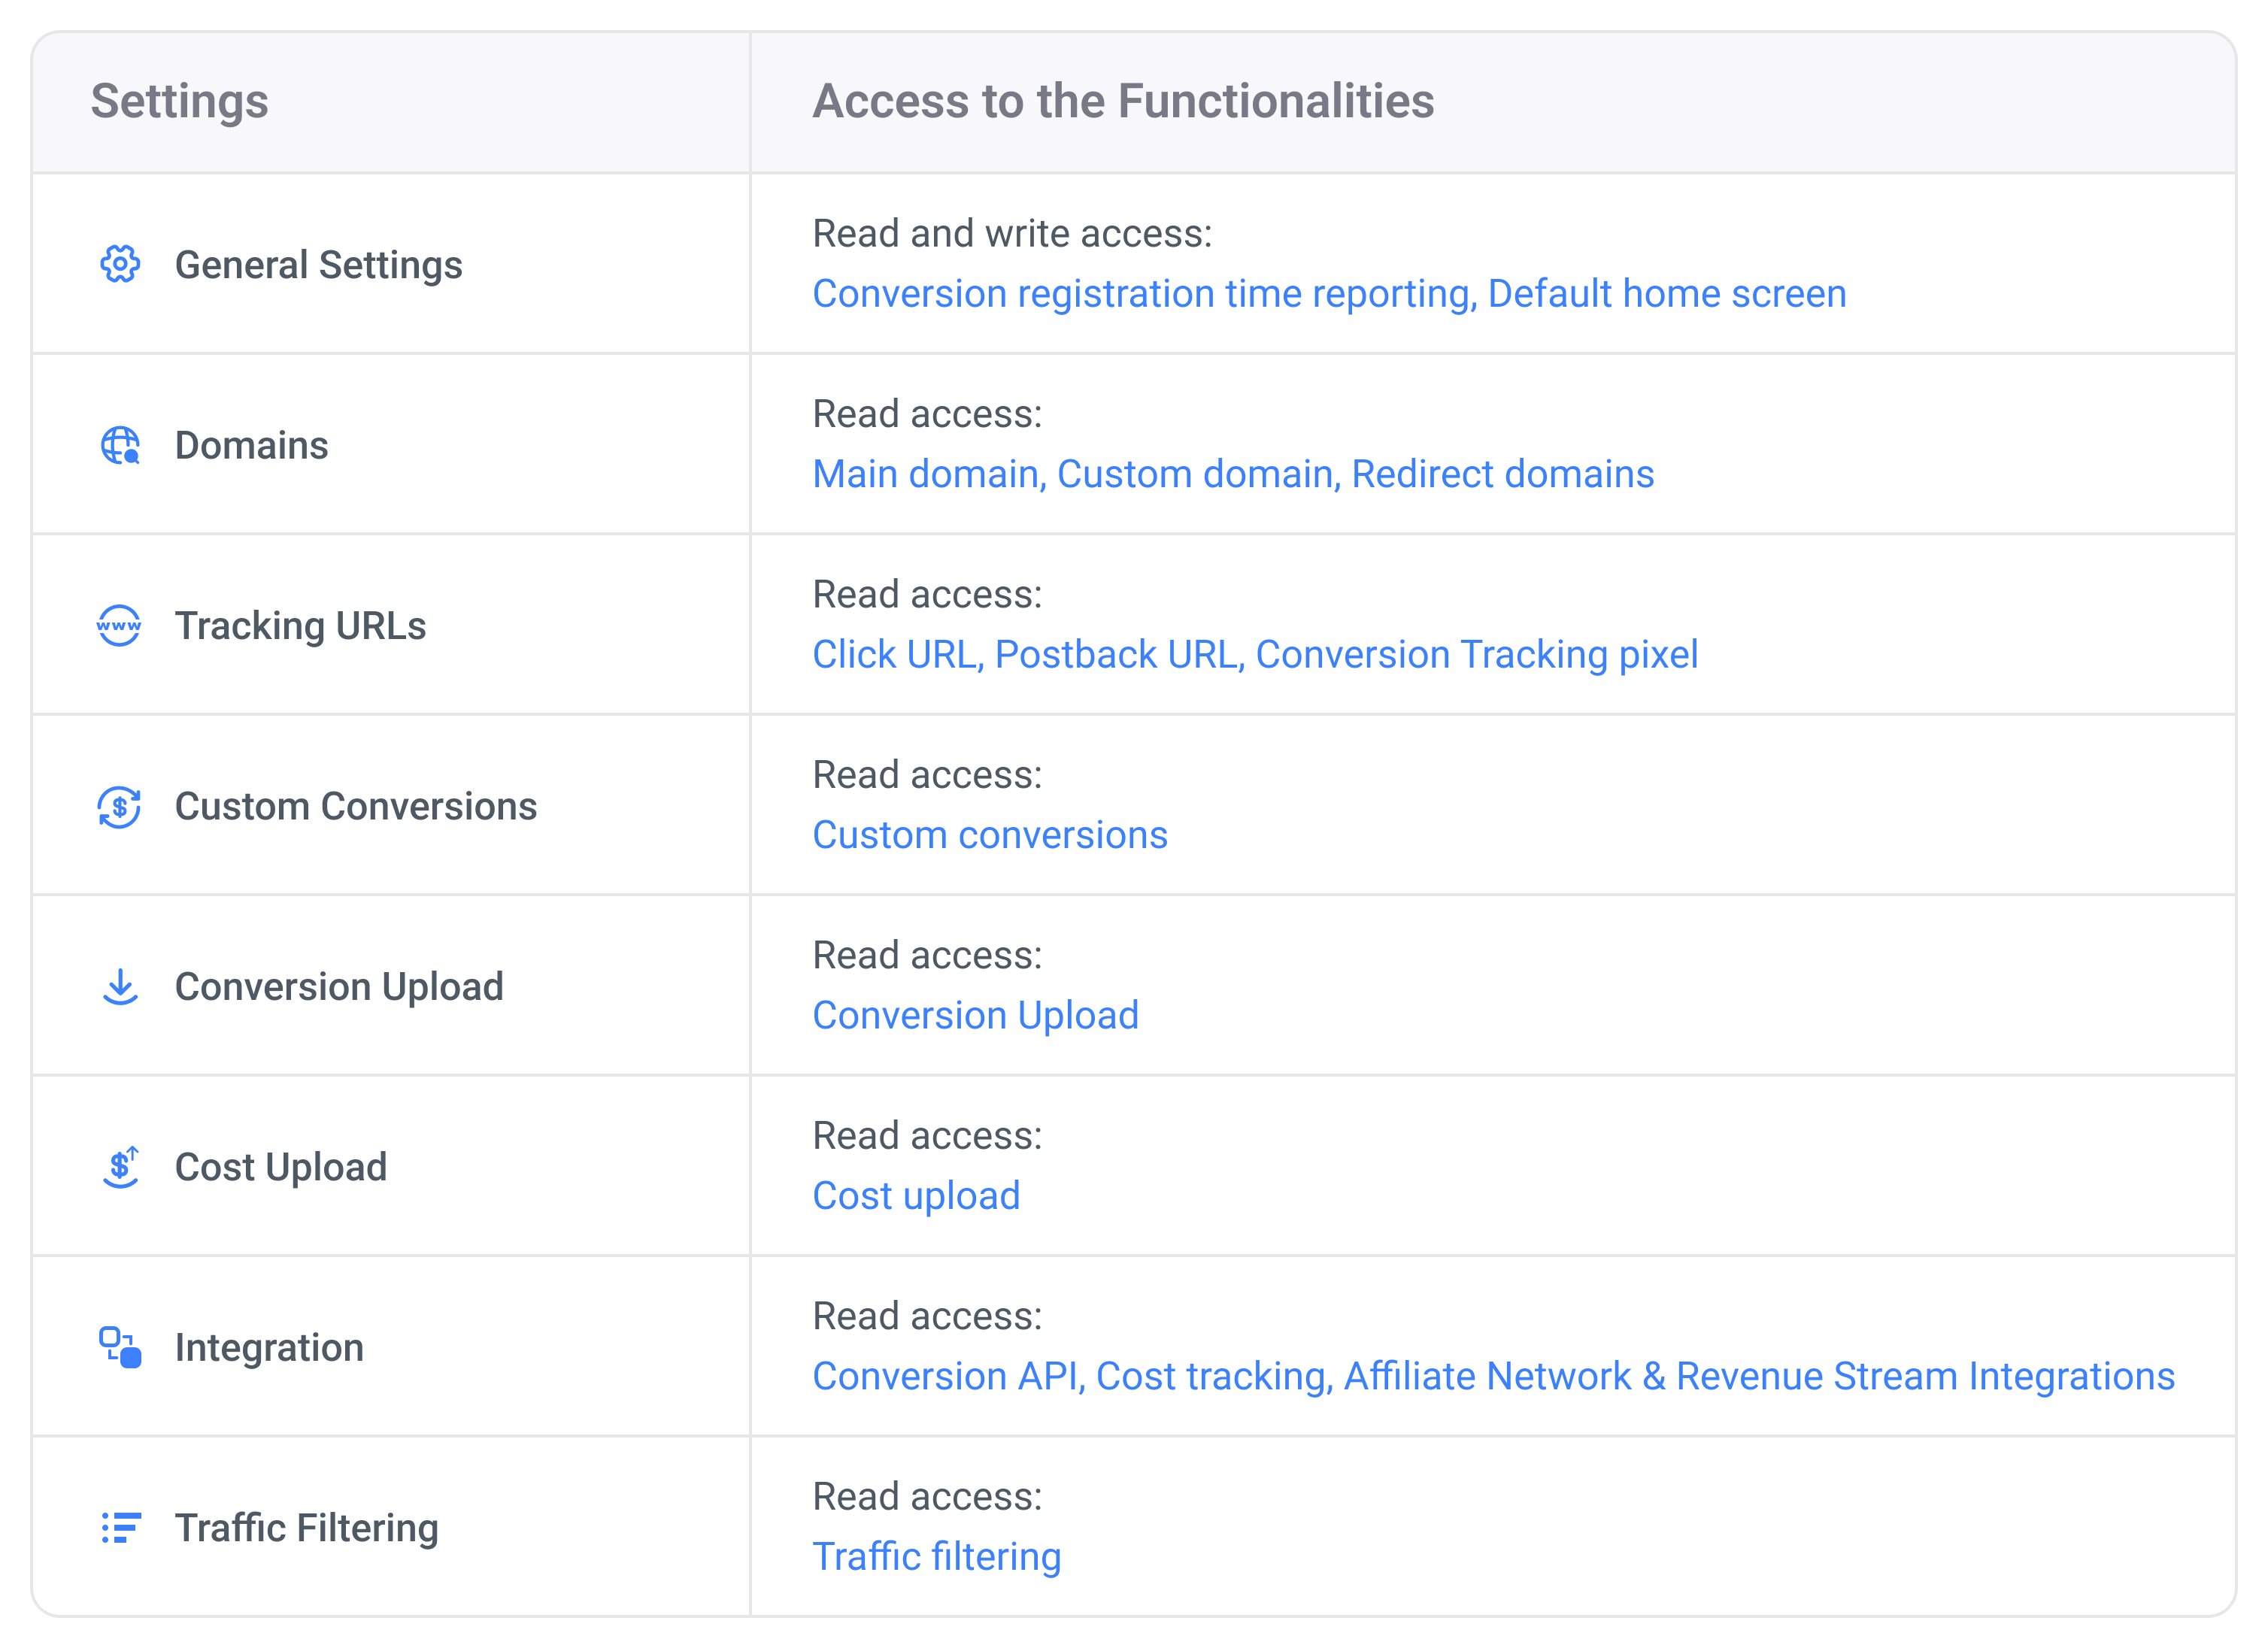Open Click URL, Postback URL, Tracking pixel link
The height and width of the screenshot is (1648, 2268).
pos(1255,655)
